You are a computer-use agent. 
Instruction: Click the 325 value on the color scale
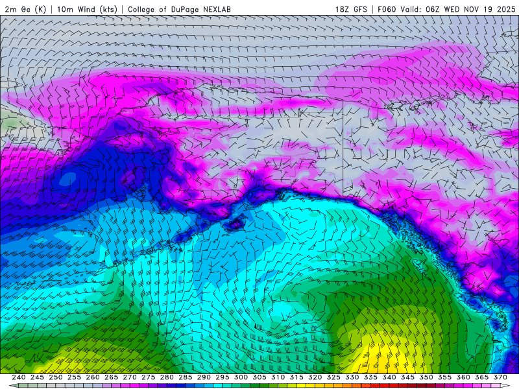tap(333, 377)
